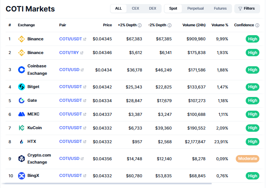Click external link icon for Coinbase COTI/USD
This screenshot has height=188, width=266.
pyautogui.click(x=82, y=70)
